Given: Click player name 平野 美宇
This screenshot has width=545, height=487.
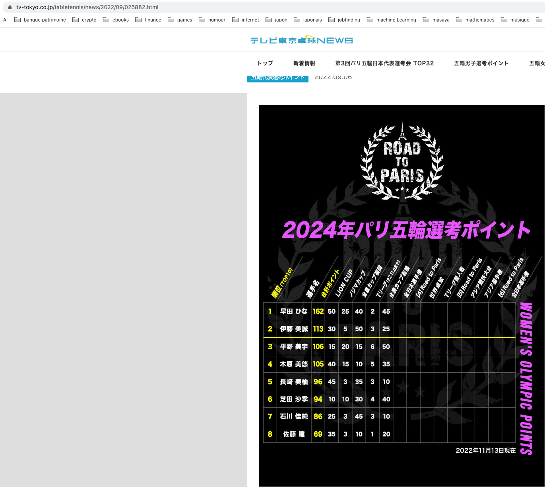Looking at the screenshot, I should tap(294, 346).
